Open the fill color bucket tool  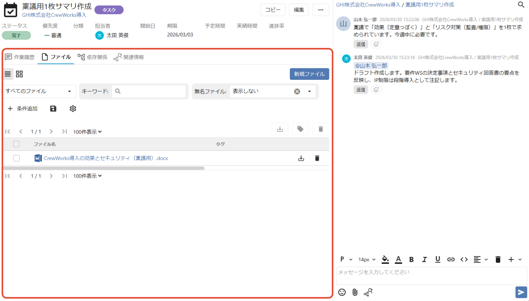tap(385, 259)
